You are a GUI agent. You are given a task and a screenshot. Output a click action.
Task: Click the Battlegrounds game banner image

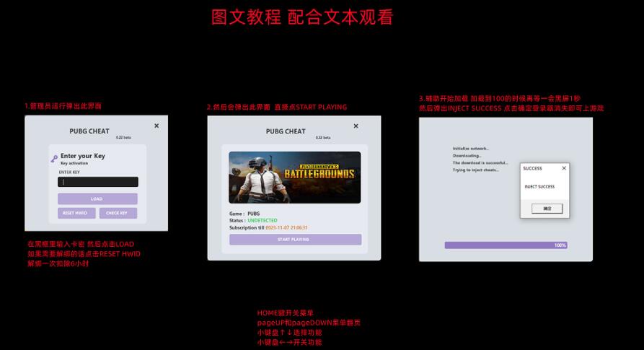click(294, 178)
